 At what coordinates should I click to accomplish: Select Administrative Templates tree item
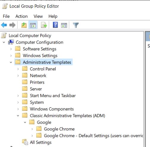pyautogui.click(x=47, y=62)
